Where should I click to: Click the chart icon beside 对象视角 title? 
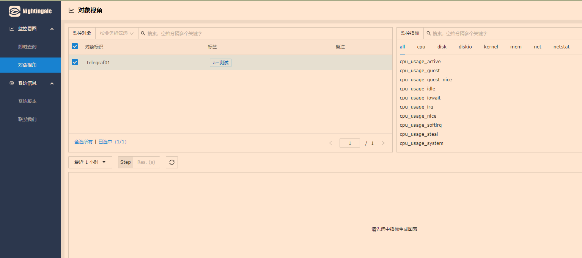[x=71, y=10]
